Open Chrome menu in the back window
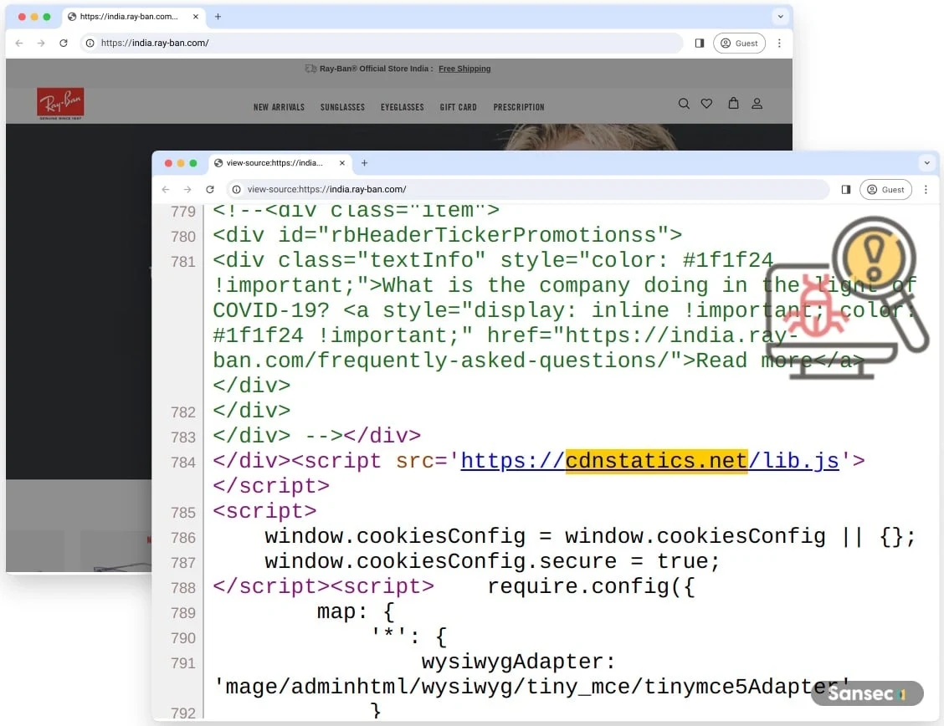Image resolution: width=944 pixels, height=726 pixels. pos(779,43)
